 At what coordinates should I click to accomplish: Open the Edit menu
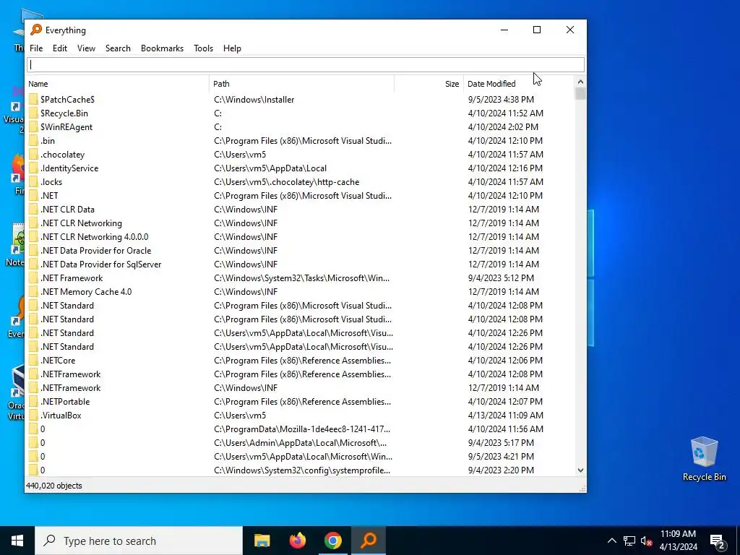click(x=59, y=48)
